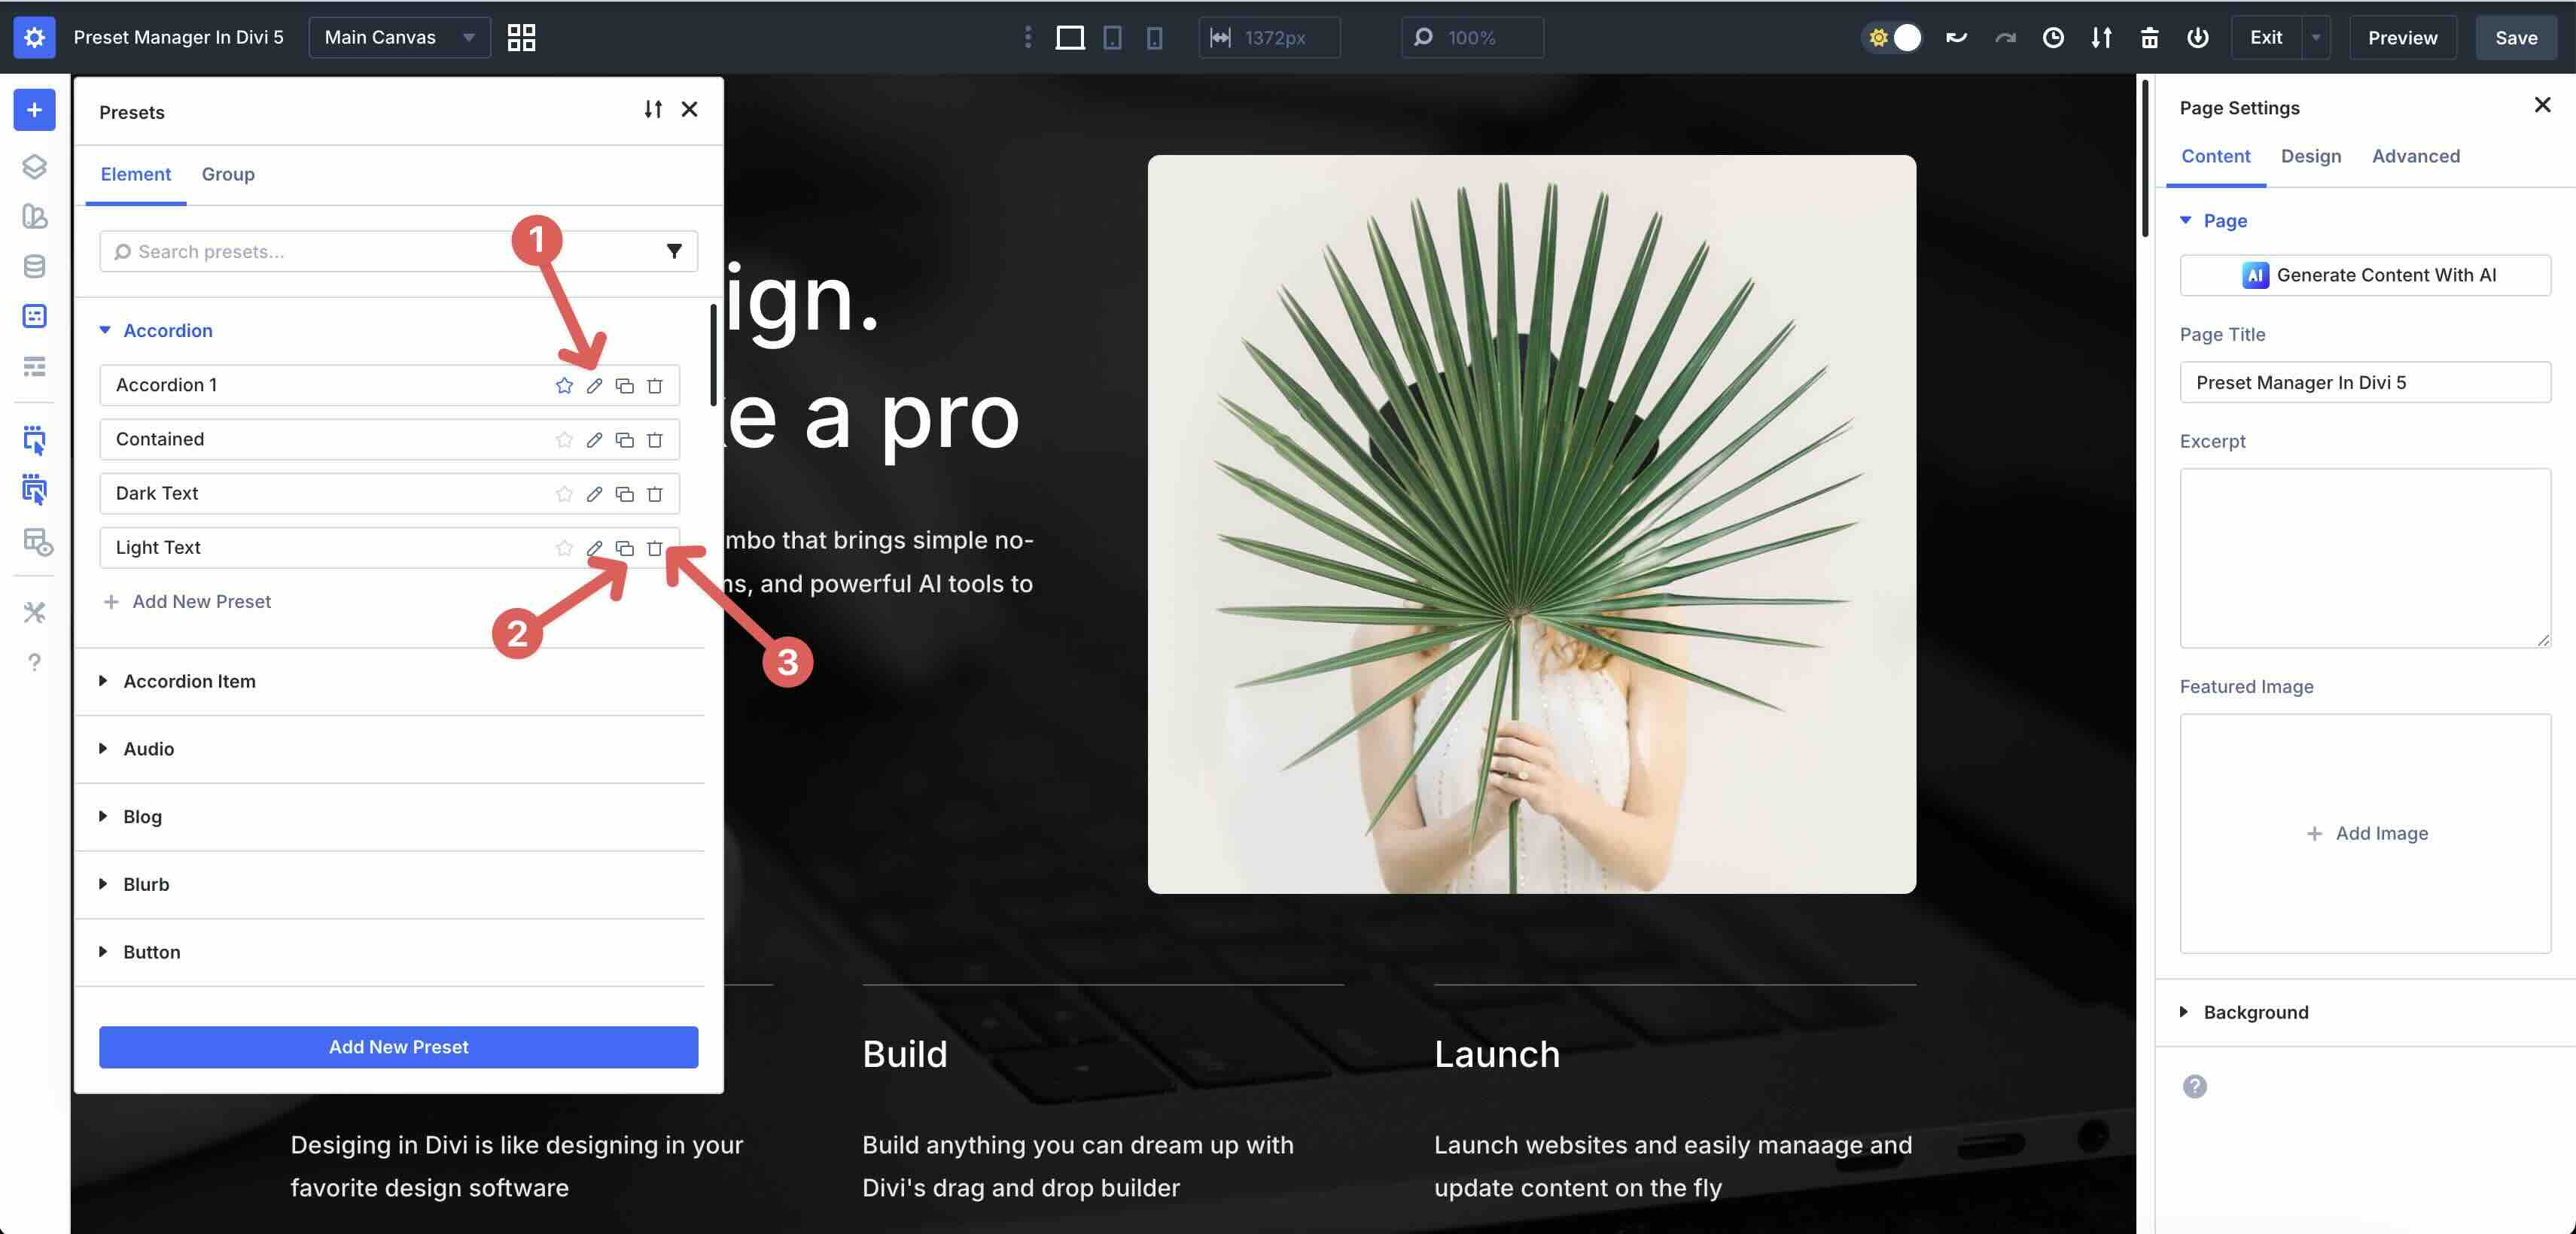
Task: Open the Layers panel icon in sidebar
Action: (x=34, y=166)
